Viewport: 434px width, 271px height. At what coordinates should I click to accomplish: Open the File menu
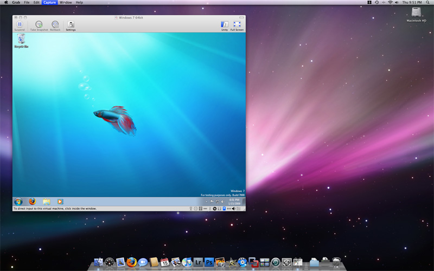click(27, 2)
